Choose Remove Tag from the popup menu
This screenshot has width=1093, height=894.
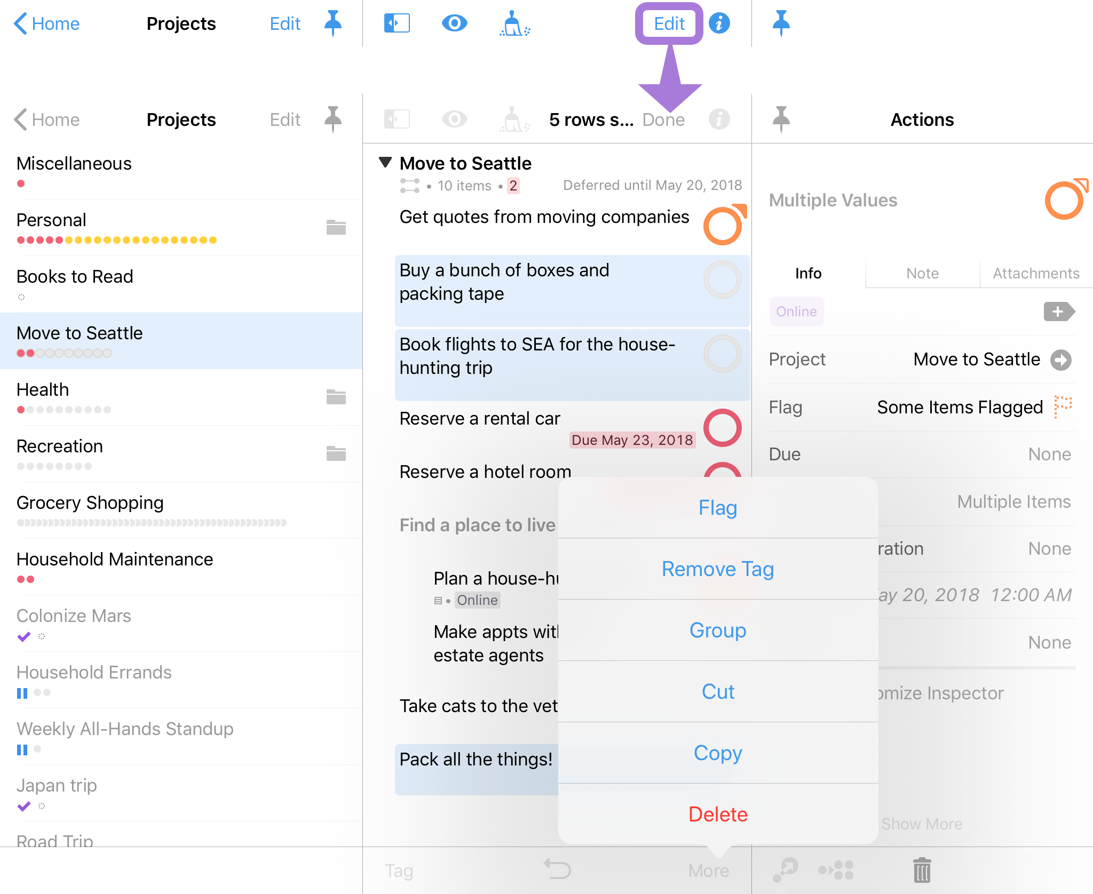718,569
